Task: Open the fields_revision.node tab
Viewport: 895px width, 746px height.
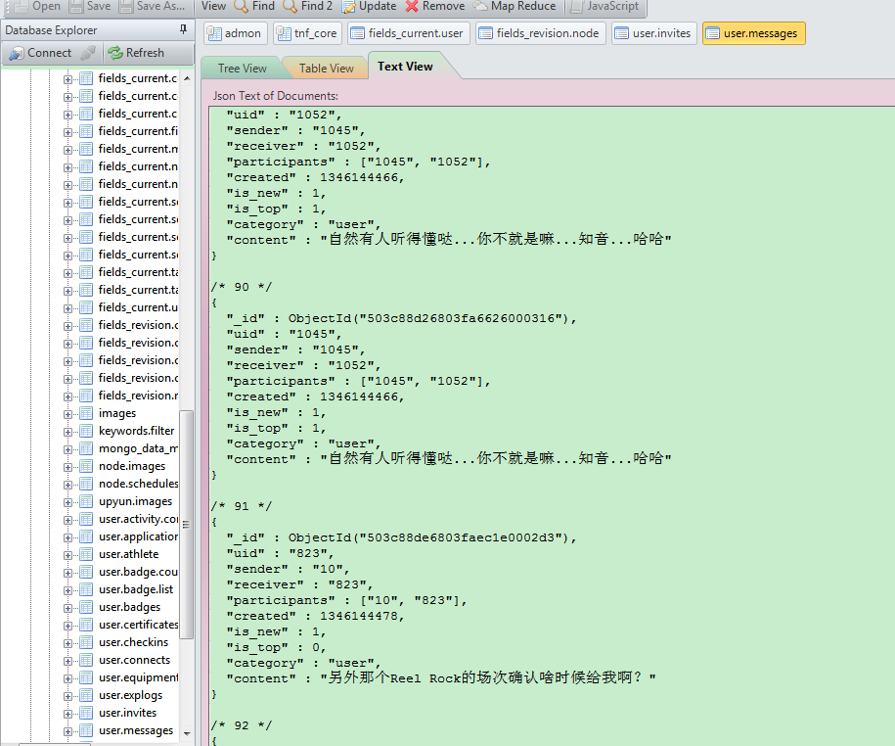Action: tap(540, 33)
